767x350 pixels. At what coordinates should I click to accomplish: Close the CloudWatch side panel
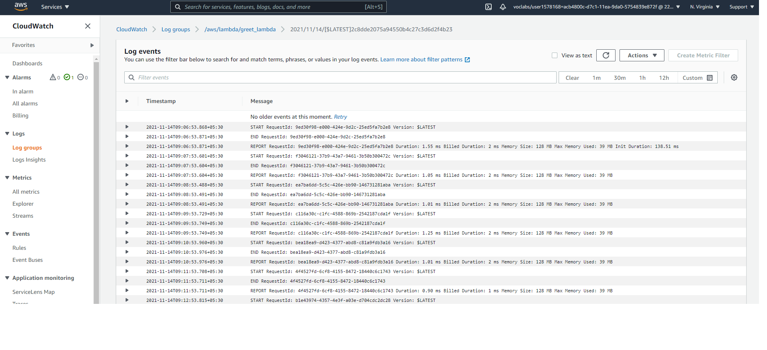click(88, 26)
